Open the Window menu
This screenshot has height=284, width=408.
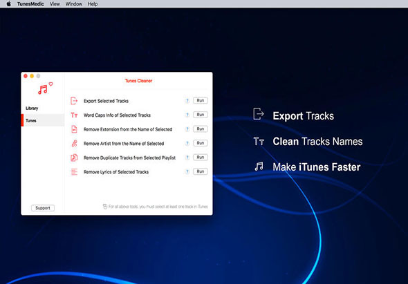(74, 4)
